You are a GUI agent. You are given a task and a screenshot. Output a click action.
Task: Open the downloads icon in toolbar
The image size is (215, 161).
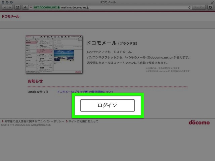pos(210,7)
